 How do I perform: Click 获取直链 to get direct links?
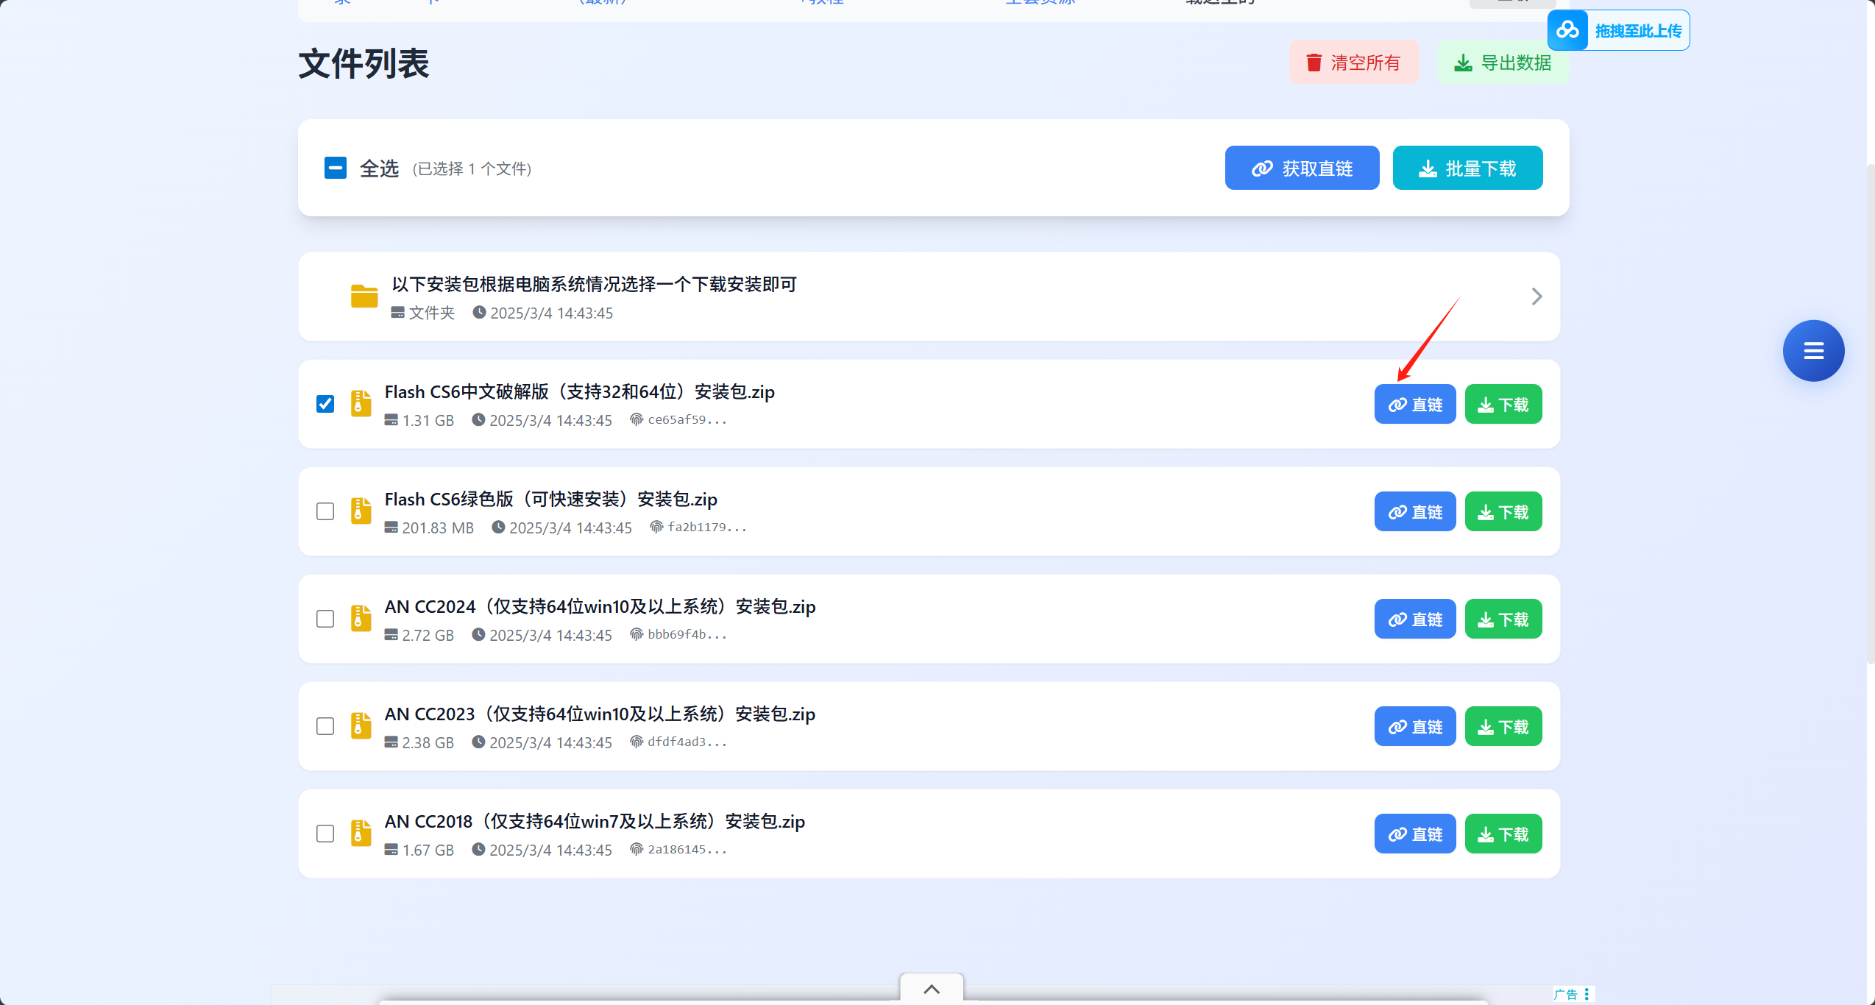1302,168
